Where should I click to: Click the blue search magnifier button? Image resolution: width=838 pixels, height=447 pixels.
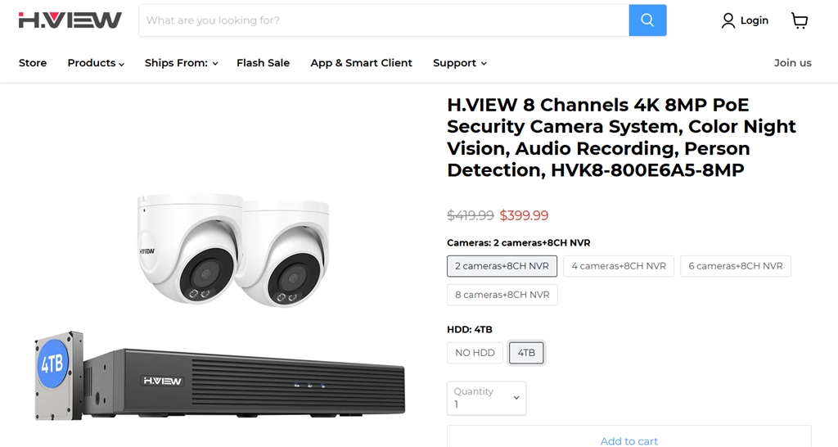(647, 20)
